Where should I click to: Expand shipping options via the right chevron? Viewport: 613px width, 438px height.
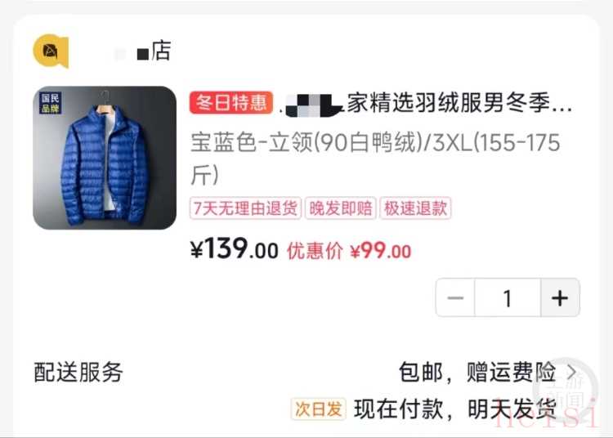(x=571, y=373)
